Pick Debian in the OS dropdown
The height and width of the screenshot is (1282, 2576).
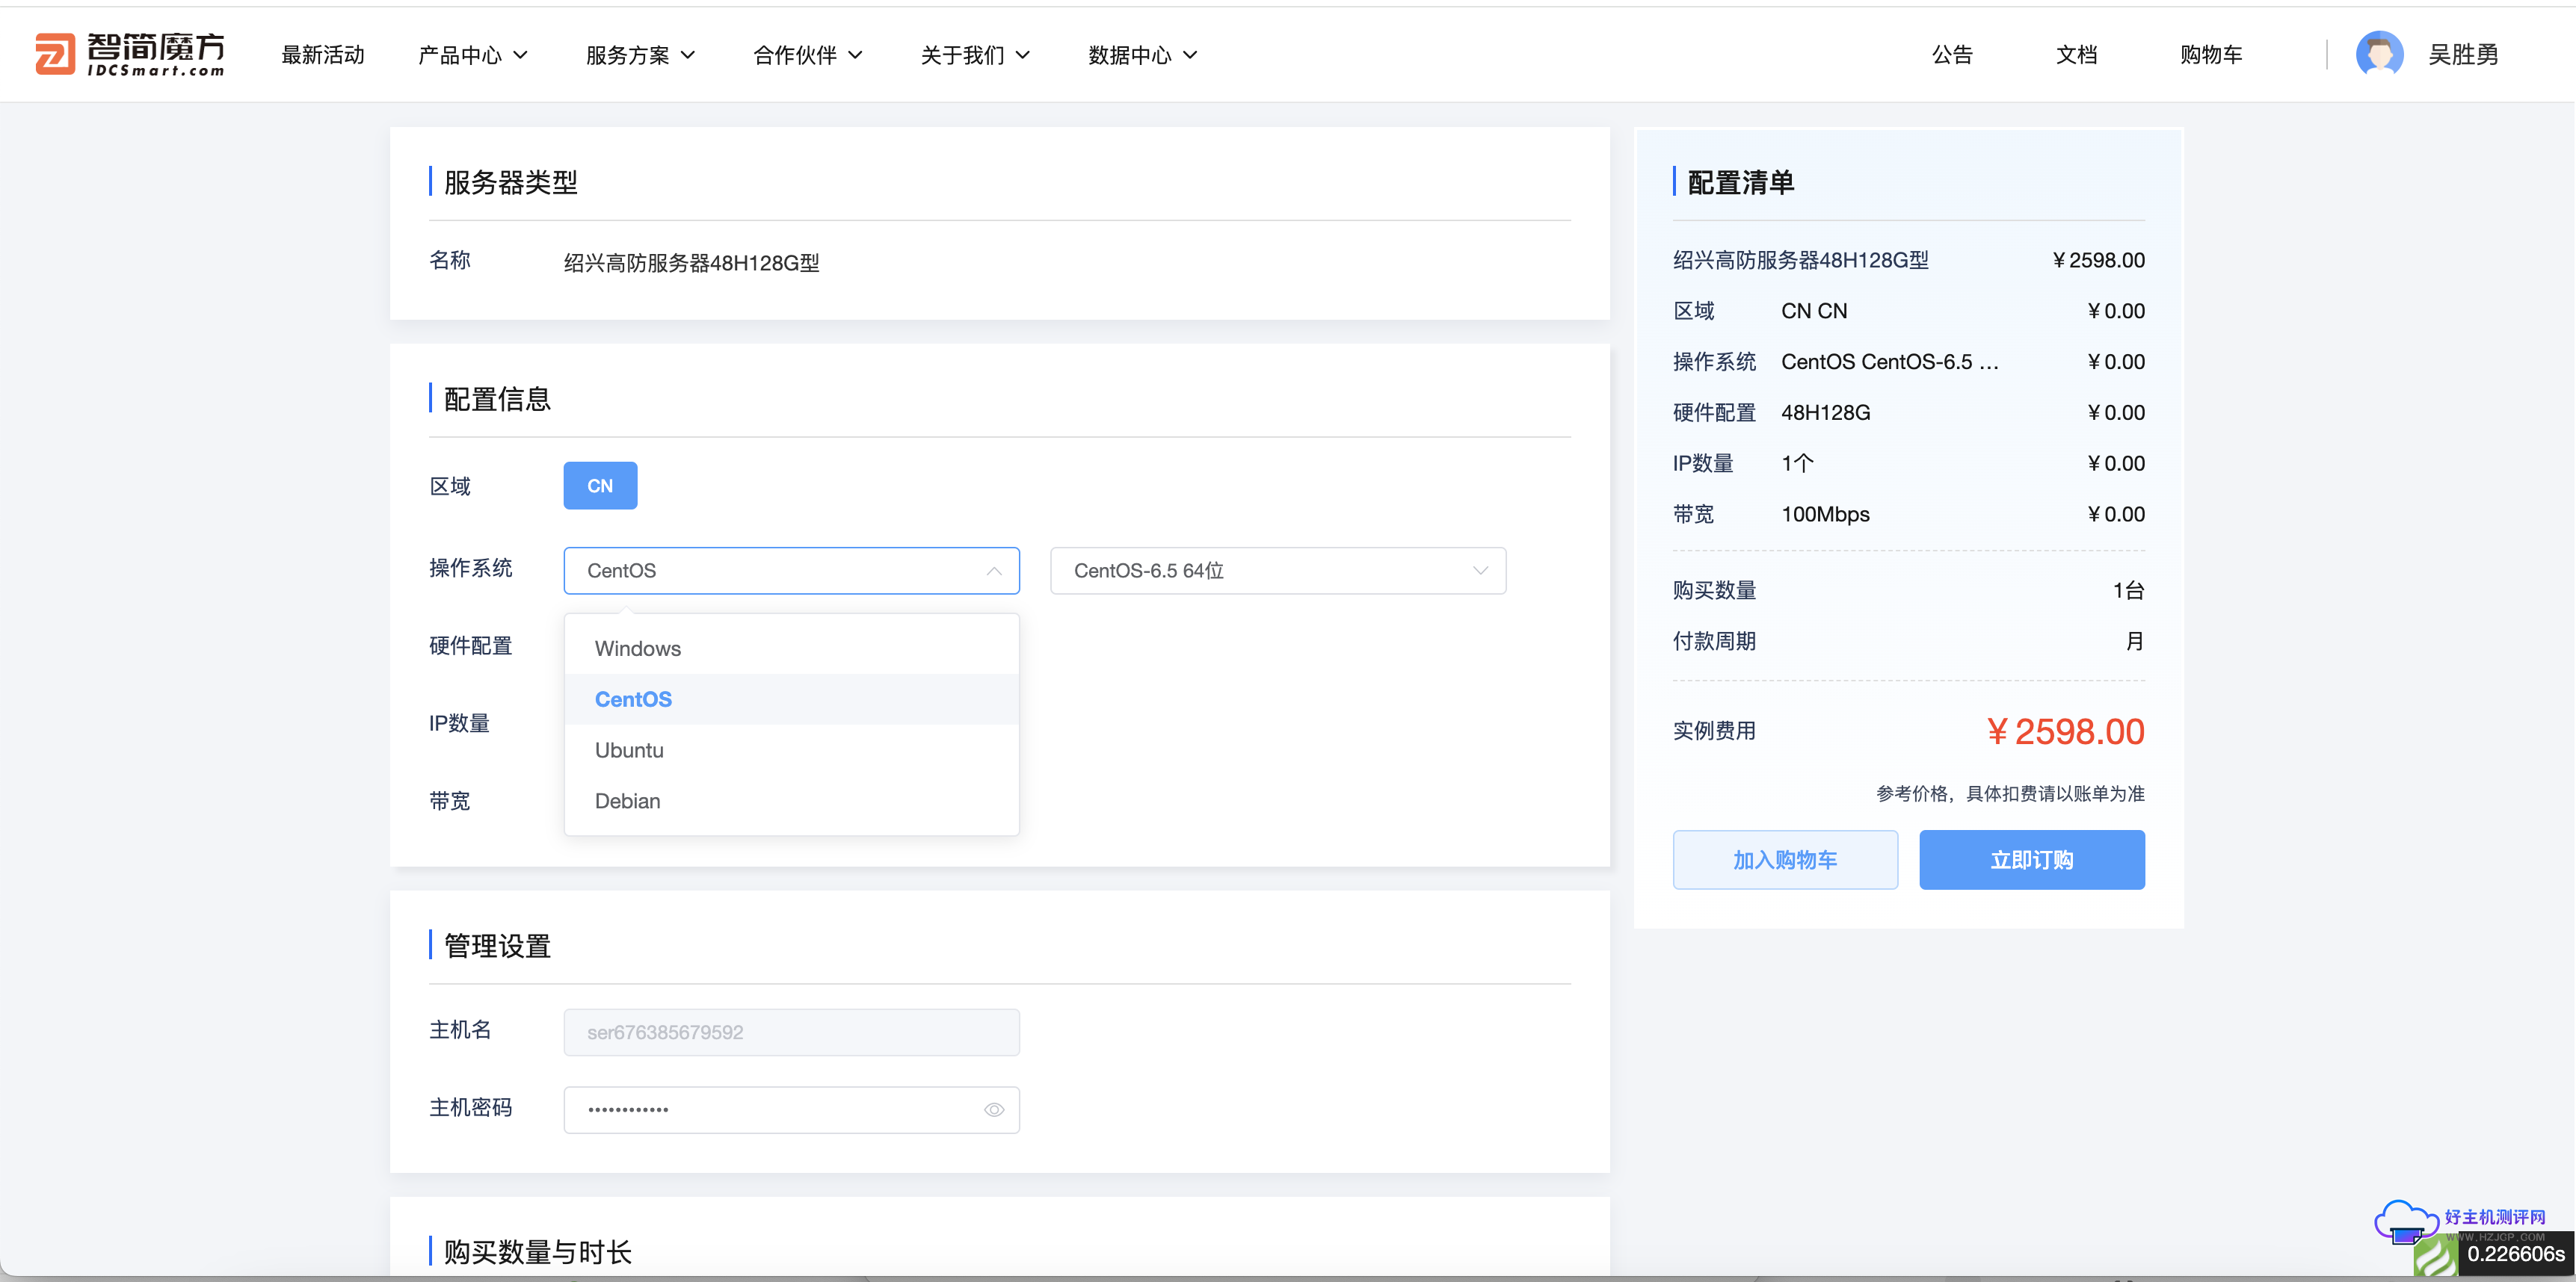coord(627,800)
